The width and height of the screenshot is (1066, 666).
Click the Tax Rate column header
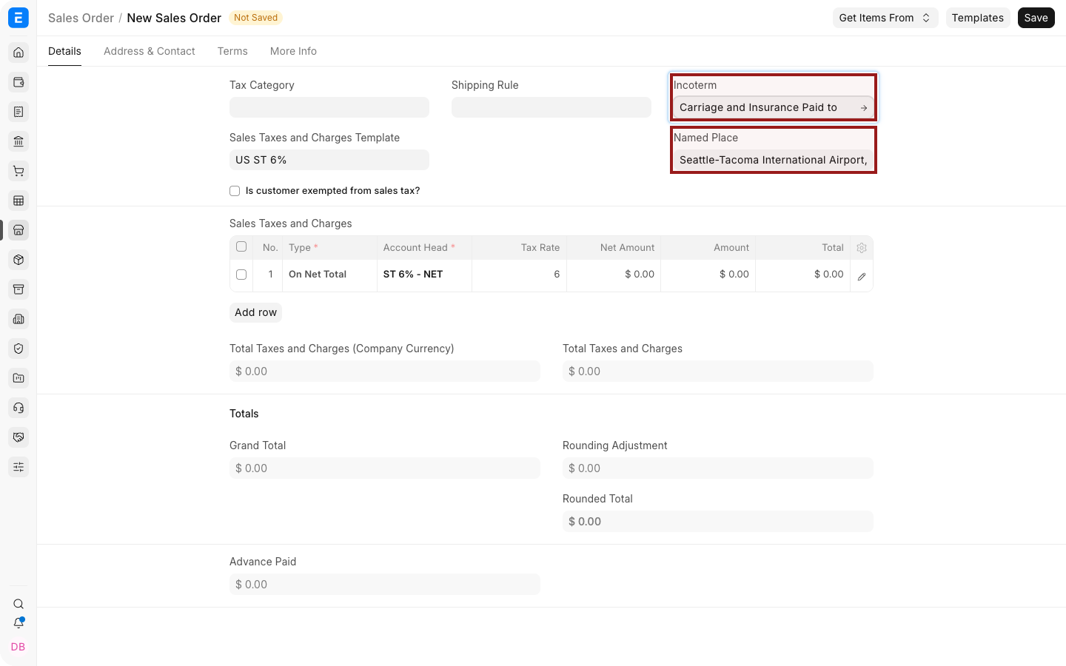(520, 248)
